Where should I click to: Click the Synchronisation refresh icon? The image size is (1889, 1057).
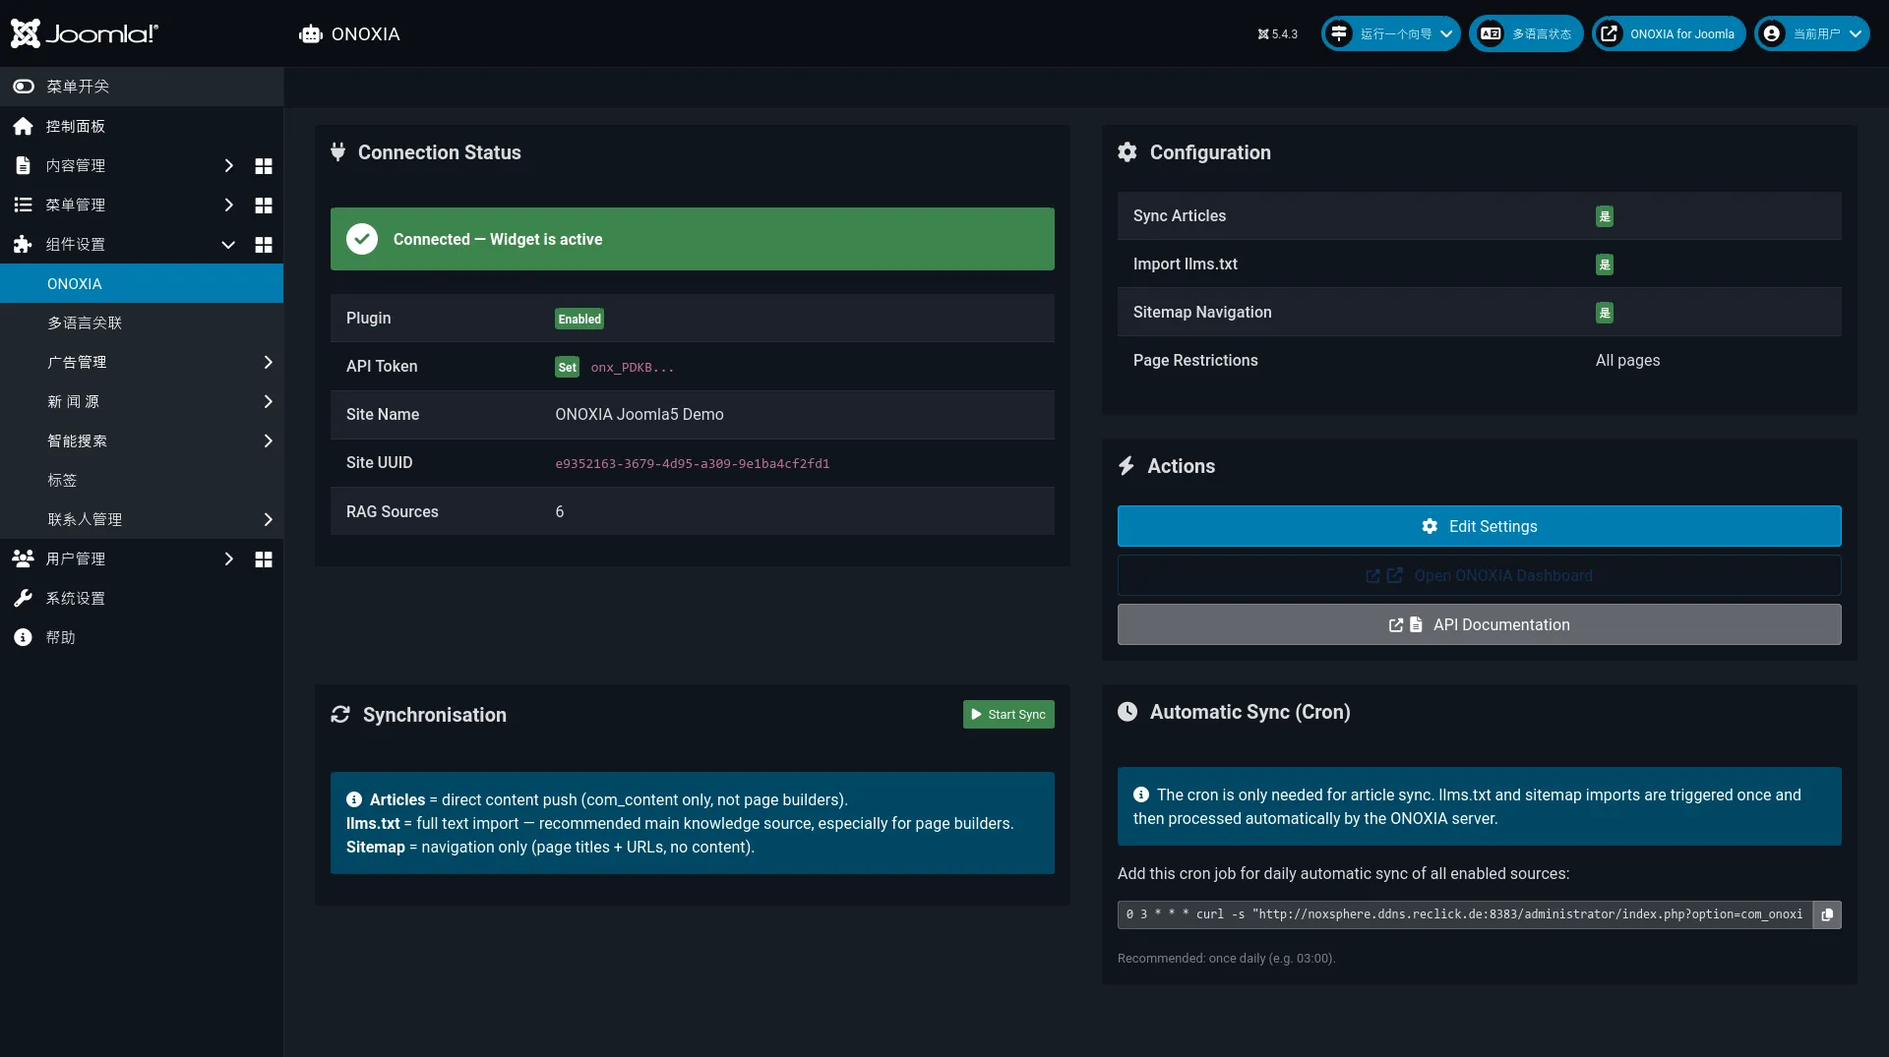click(x=340, y=714)
